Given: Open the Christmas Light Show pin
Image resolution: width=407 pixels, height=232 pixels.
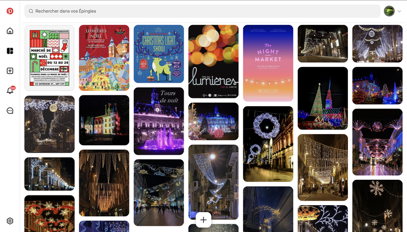Looking at the screenshot, I should coord(159,54).
